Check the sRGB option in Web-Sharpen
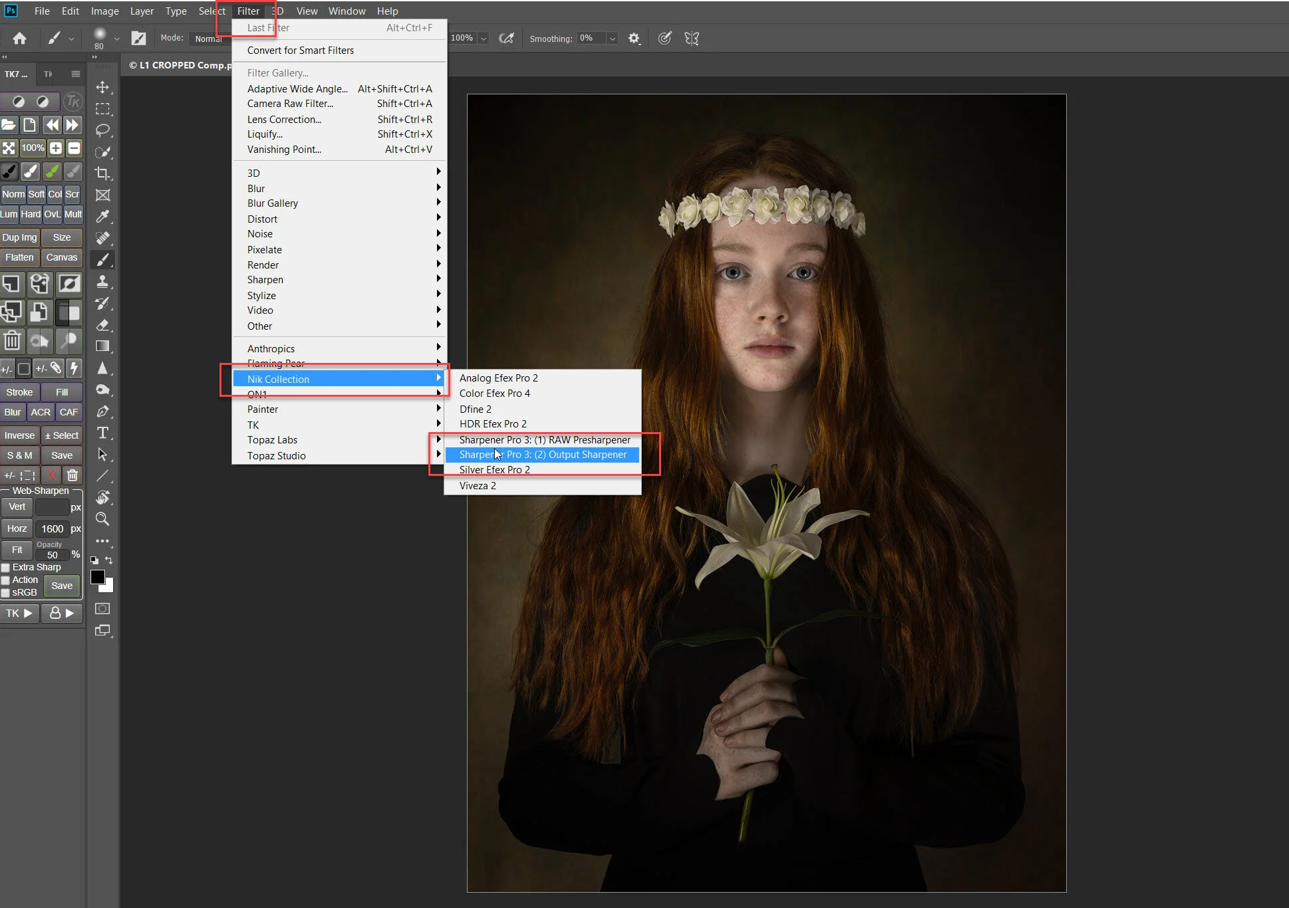Viewport: 1289px width, 908px height. pyautogui.click(x=5, y=592)
